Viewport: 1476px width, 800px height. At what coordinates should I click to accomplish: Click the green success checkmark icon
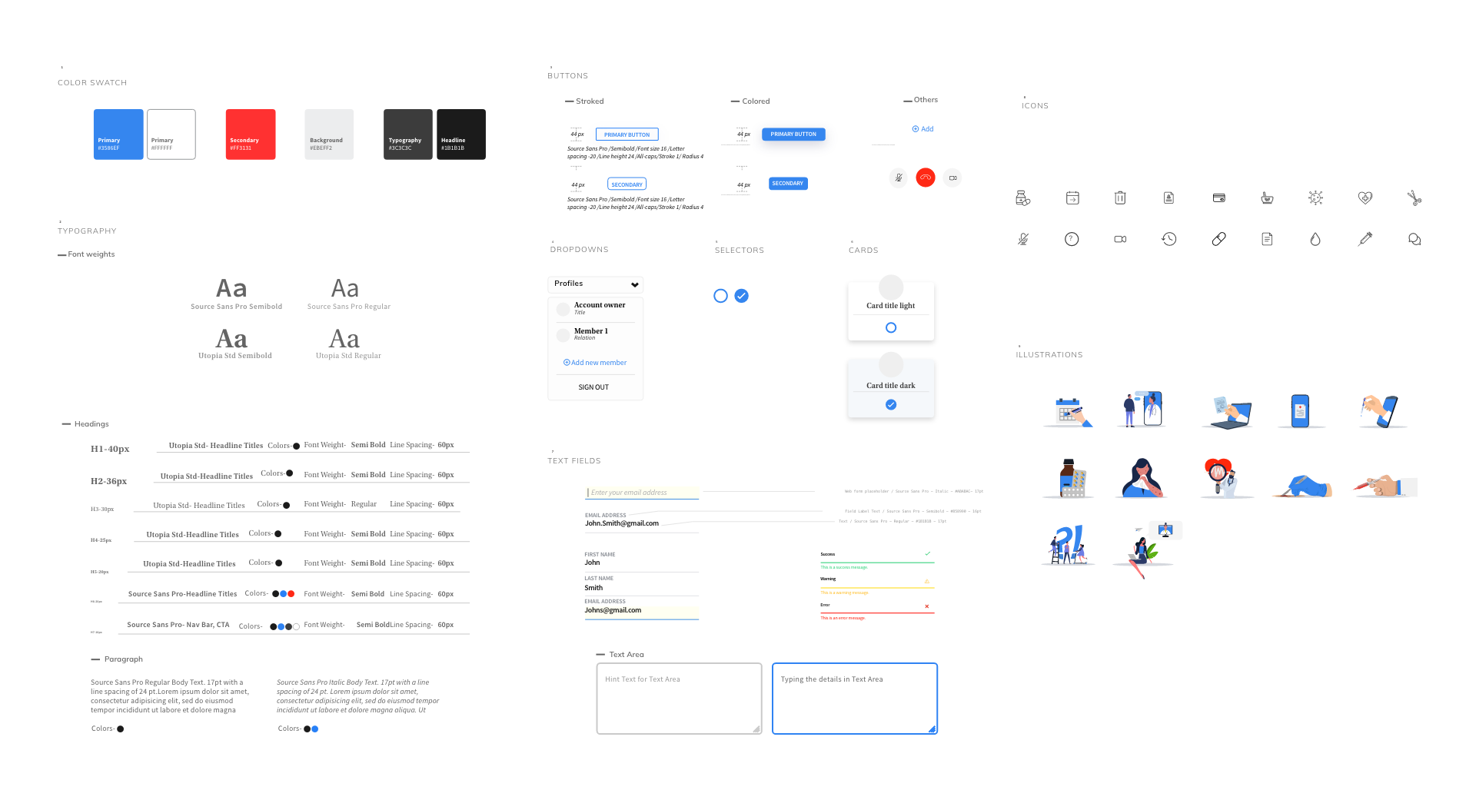[928, 553]
